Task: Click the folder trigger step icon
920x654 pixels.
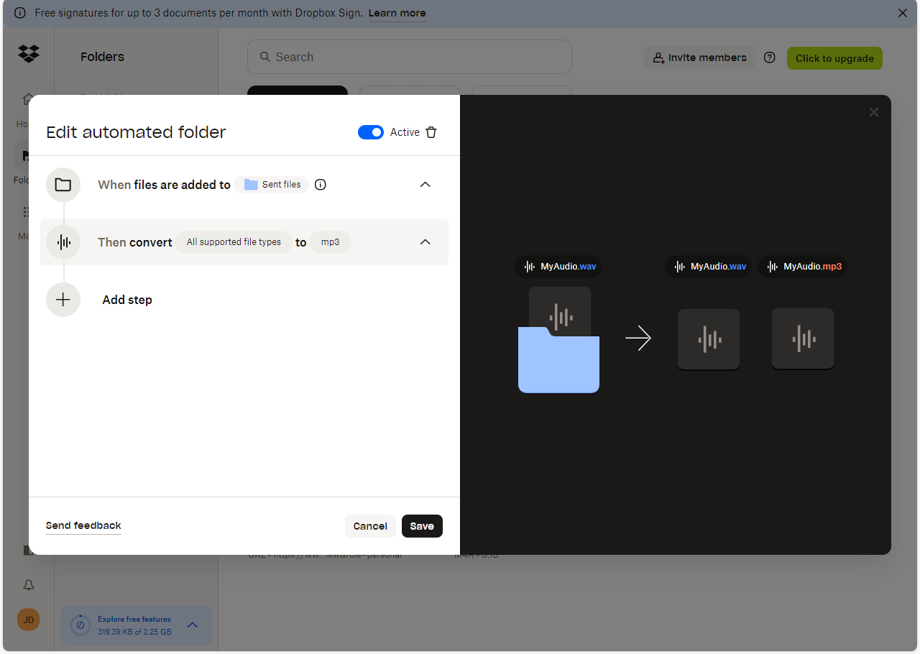Action: (63, 185)
